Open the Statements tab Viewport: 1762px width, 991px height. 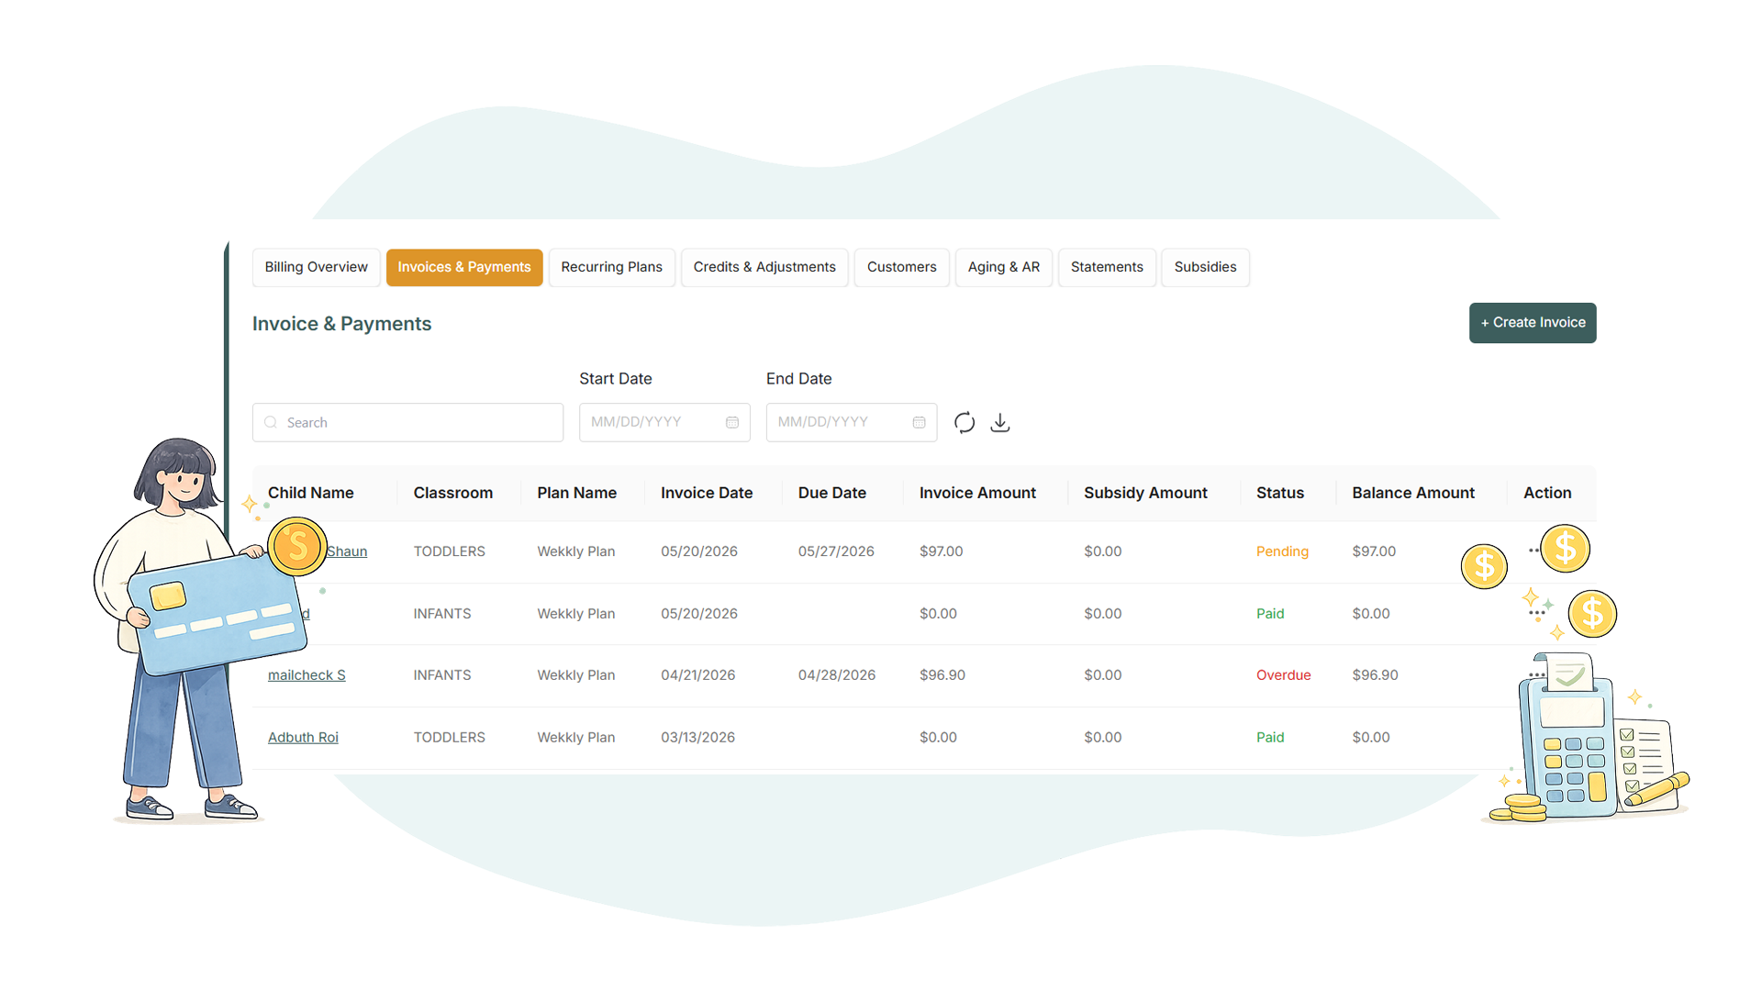[x=1107, y=267]
